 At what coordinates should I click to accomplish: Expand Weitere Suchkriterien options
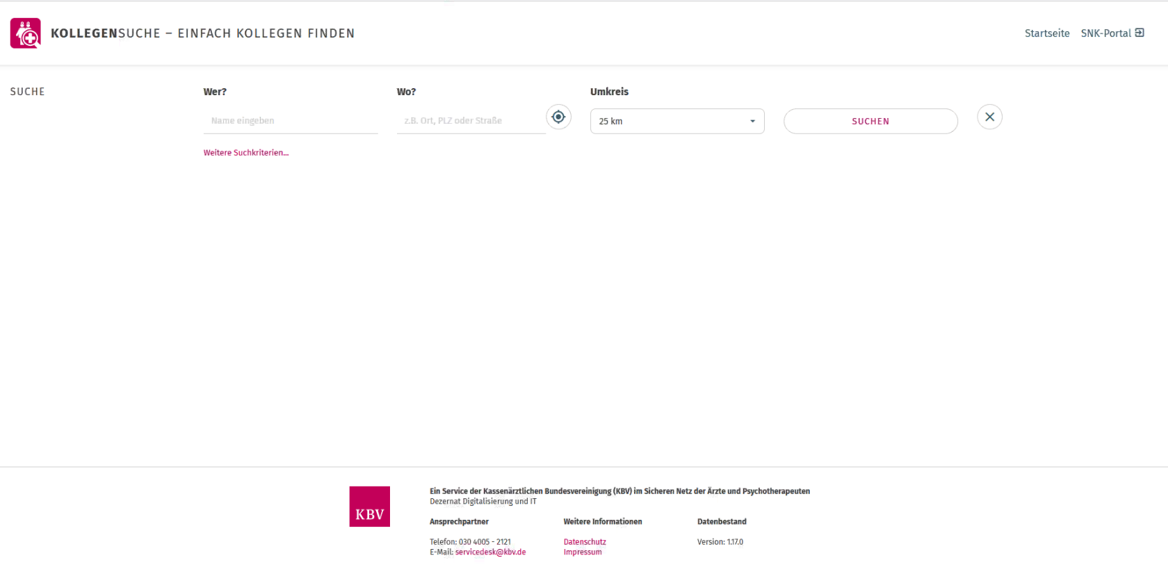tap(245, 153)
